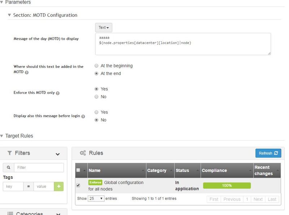The width and height of the screenshot is (289, 215).
Task: Sort rules by Compliance column
Action: tap(227, 171)
